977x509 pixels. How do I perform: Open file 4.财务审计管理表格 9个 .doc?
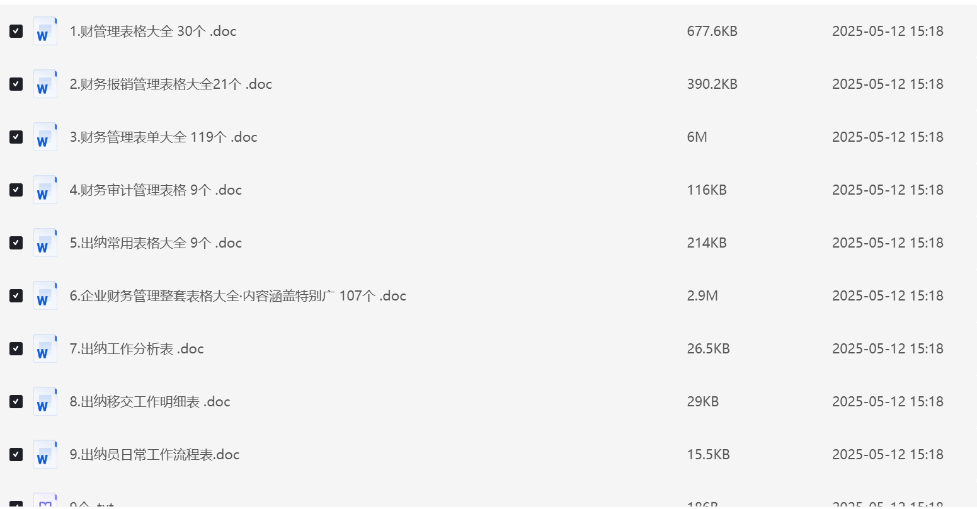[156, 190]
